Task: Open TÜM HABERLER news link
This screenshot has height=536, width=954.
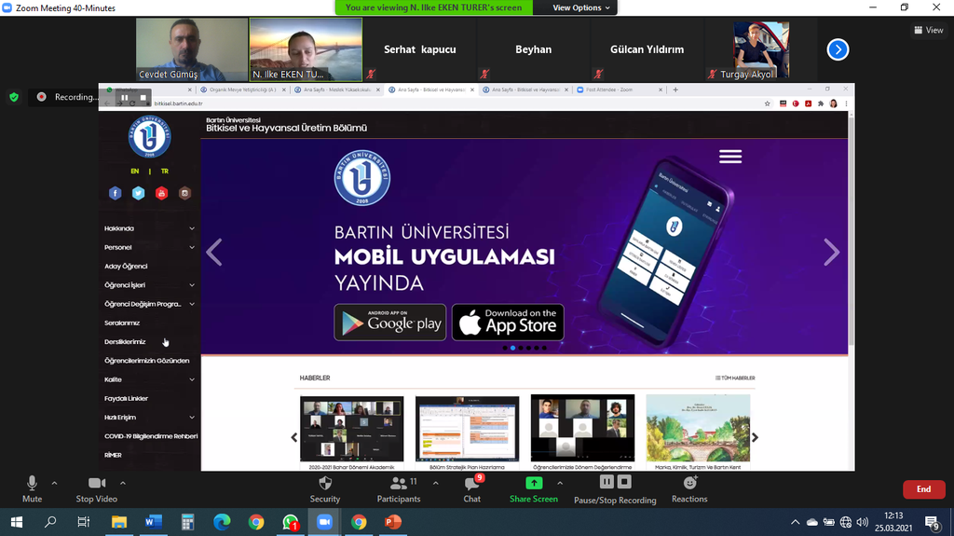Action: (735, 378)
